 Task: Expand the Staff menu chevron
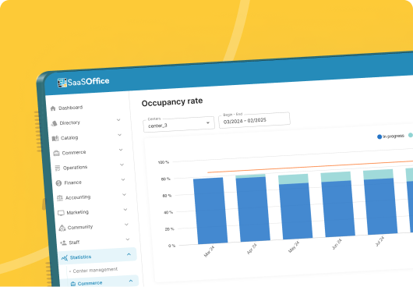tap(128, 239)
